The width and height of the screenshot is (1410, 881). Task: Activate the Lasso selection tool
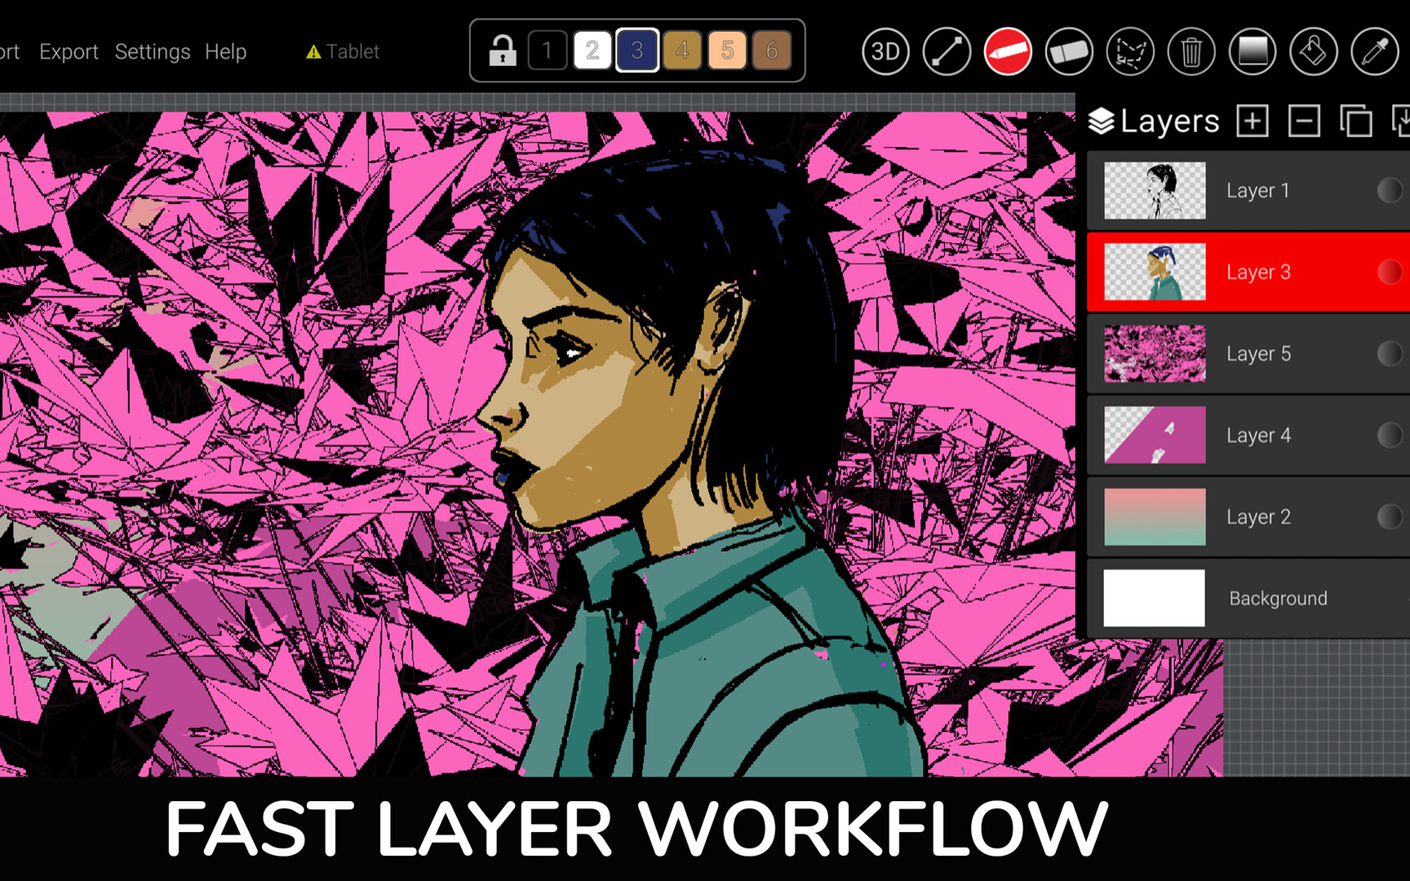[1129, 51]
